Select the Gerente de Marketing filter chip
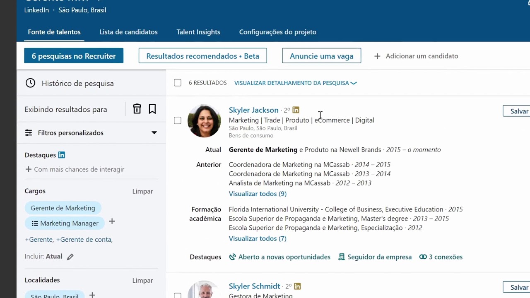The width and height of the screenshot is (530, 298). point(63,208)
